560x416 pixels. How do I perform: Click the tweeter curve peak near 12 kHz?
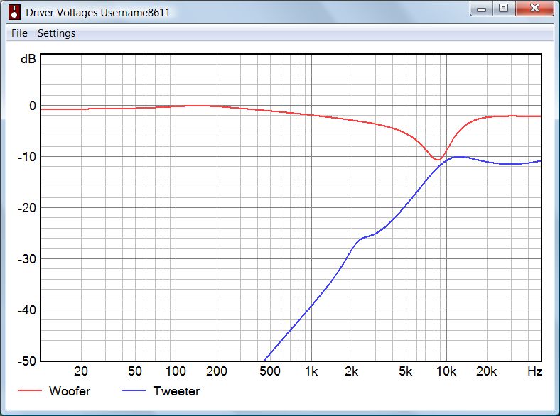click(459, 157)
